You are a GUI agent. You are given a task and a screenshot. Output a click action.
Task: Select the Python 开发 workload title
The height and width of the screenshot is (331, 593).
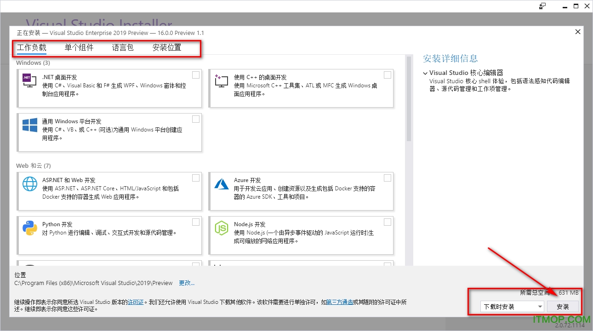coord(57,224)
